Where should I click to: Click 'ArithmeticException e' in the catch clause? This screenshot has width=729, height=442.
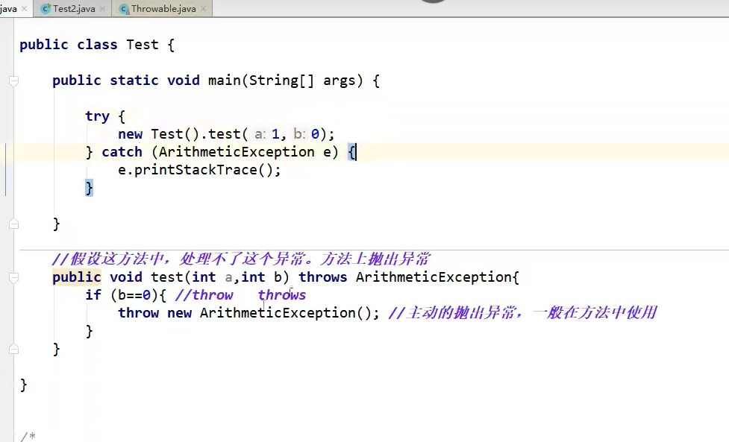(x=243, y=152)
